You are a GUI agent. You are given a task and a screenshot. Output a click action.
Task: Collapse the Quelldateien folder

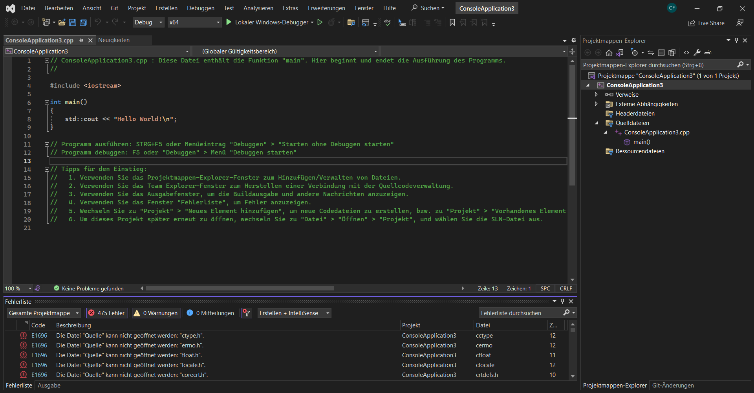(597, 123)
